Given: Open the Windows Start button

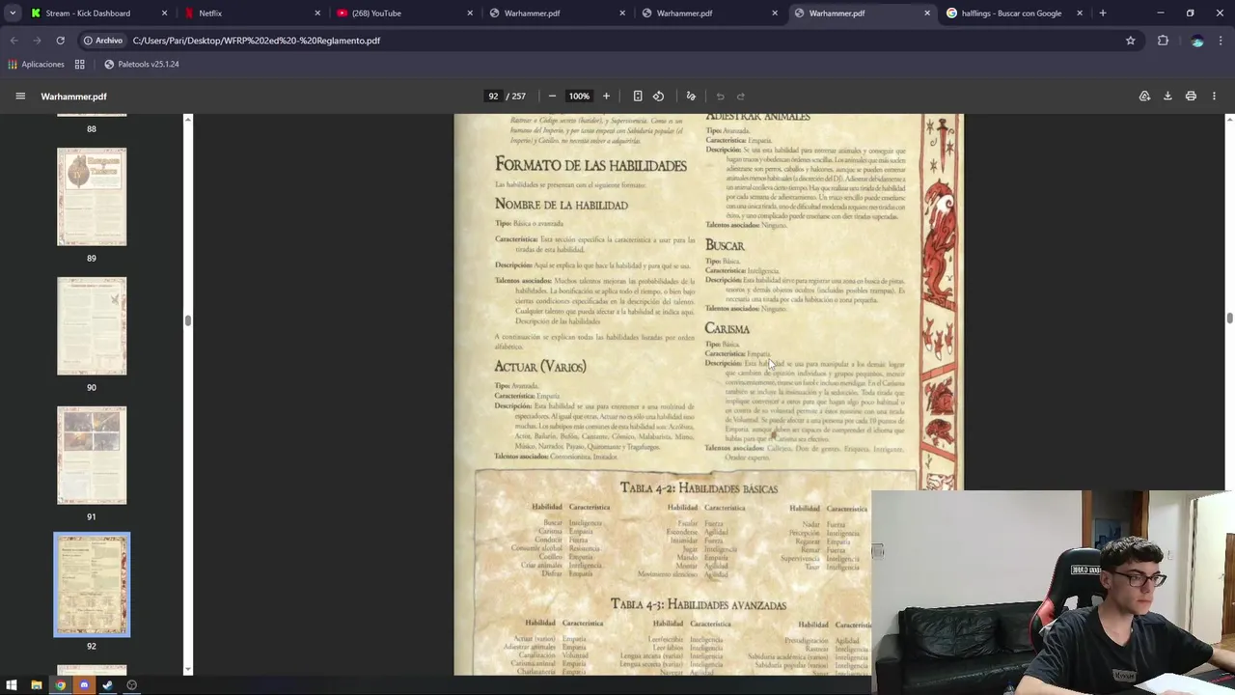Looking at the screenshot, I should coord(12,685).
